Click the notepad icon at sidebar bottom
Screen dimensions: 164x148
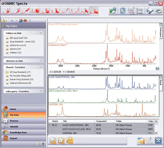38,144
